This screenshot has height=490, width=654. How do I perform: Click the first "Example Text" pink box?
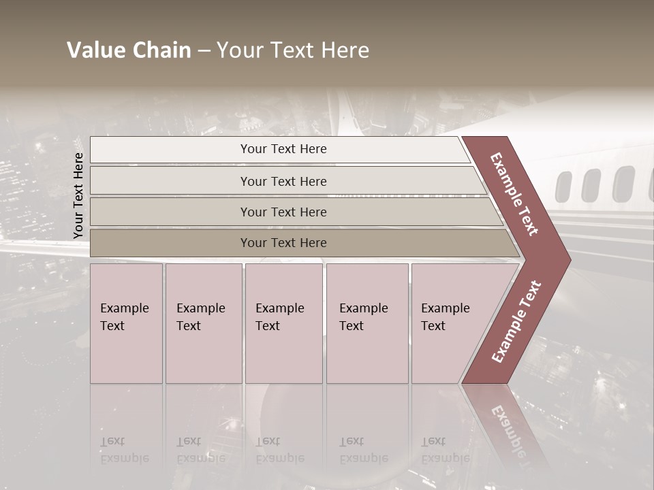click(x=127, y=323)
